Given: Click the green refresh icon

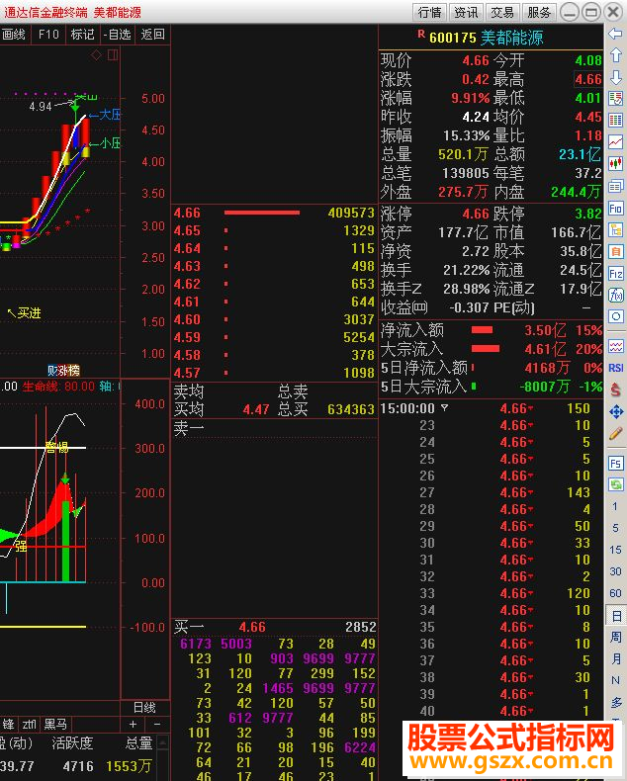Looking at the screenshot, I should tap(615, 484).
